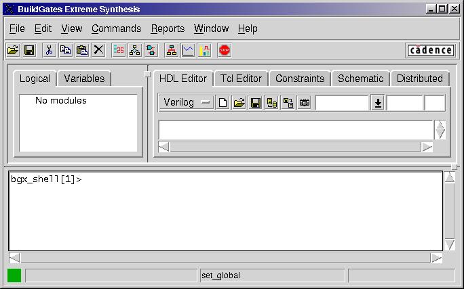Screen dimensions: 464x289
Task: Click the set_global status bar text
Action: click(x=220, y=275)
